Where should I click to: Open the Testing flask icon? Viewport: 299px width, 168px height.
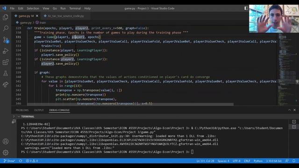6,73
